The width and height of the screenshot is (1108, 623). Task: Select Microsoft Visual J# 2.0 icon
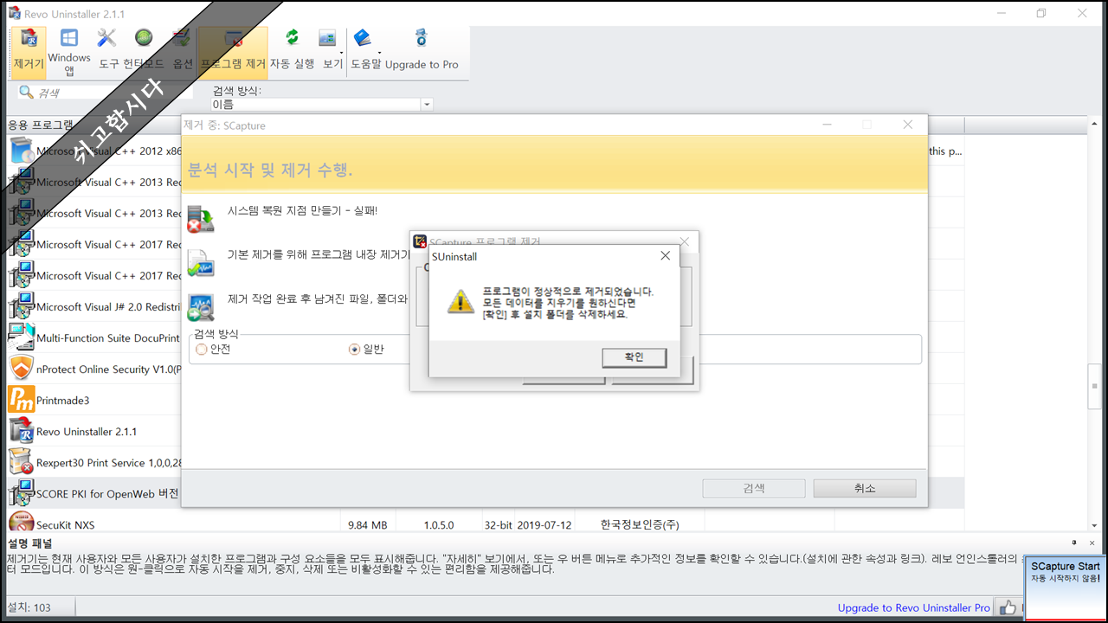(21, 307)
